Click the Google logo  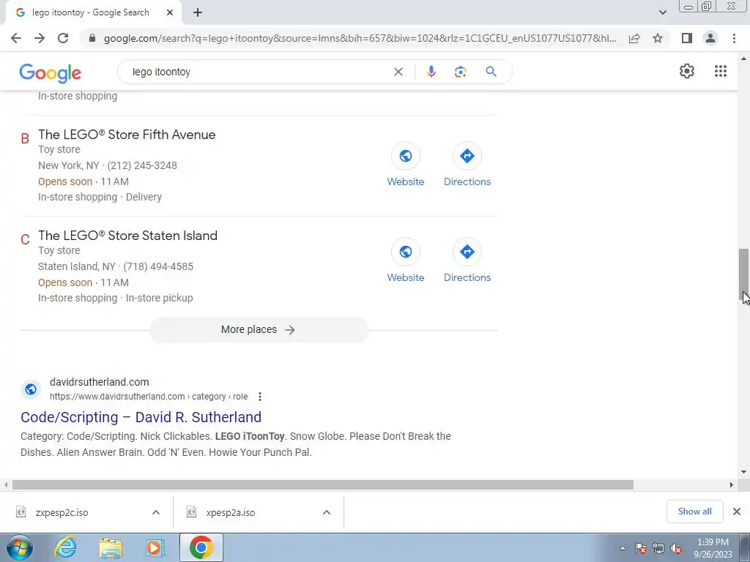point(51,73)
